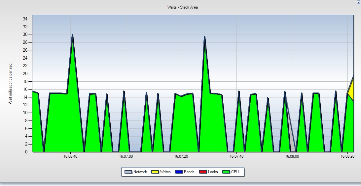Click the y-axis value 30
This screenshot has width=361, height=186.
(25, 35)
